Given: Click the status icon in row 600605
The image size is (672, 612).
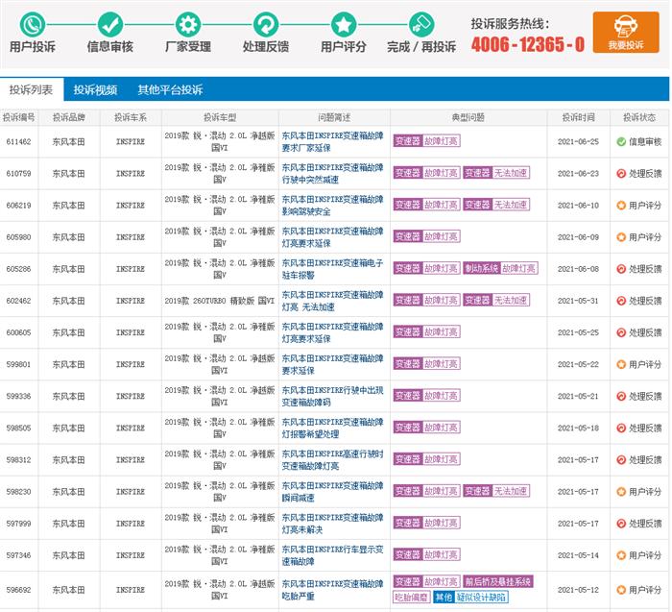Looking at the screenshot, I should [x=621, y=332].
